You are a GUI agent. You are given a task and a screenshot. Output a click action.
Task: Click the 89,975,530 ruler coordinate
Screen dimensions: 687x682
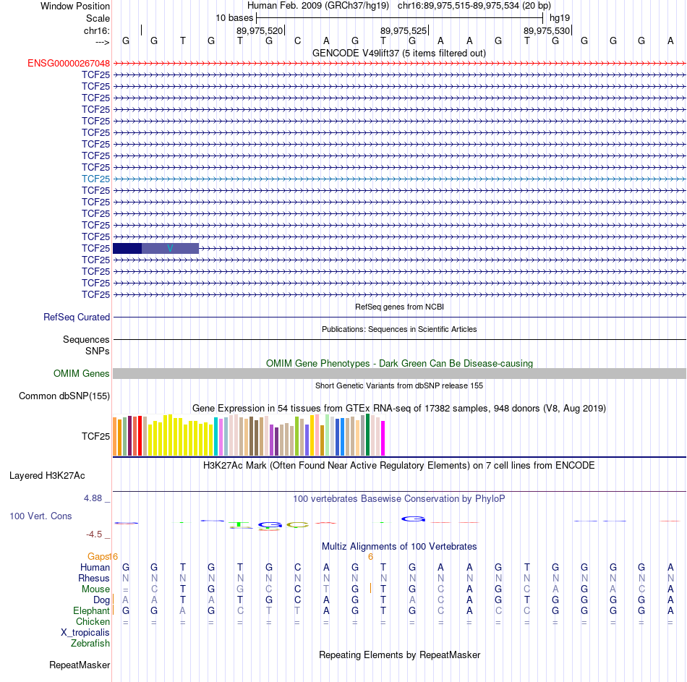(547, 30)
